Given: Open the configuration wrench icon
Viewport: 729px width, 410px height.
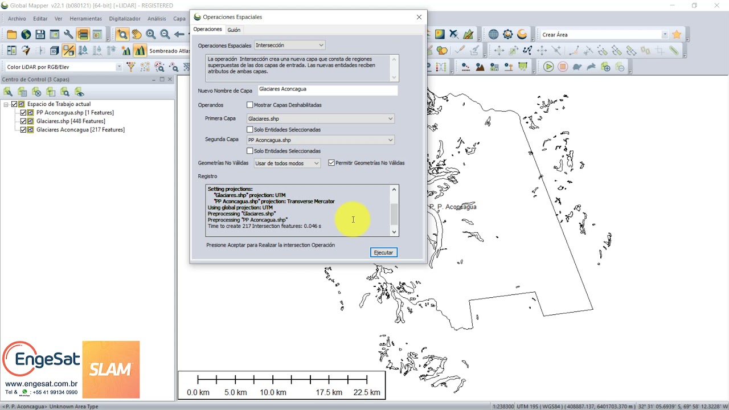Looking at the screenshot, I should pos(68,35).
